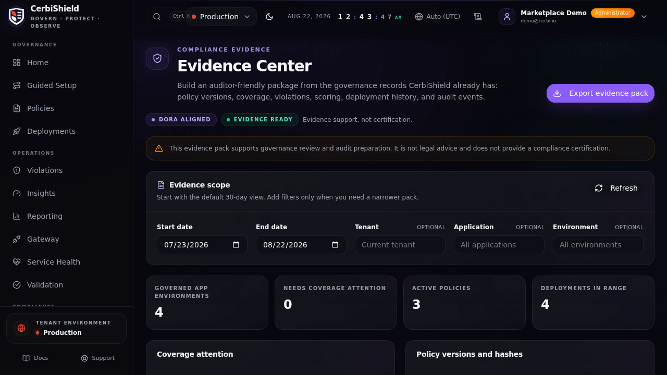
Task: Open the Tenant Environment Production card
Action: (x=67, y=328)
